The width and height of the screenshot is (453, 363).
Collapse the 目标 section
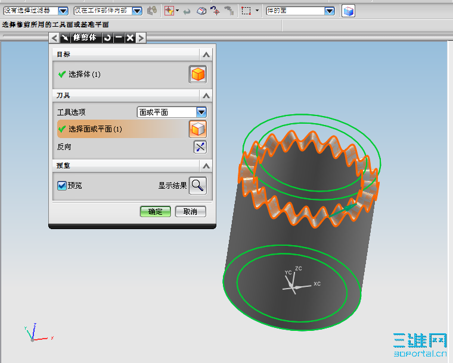tap(206, 55)
